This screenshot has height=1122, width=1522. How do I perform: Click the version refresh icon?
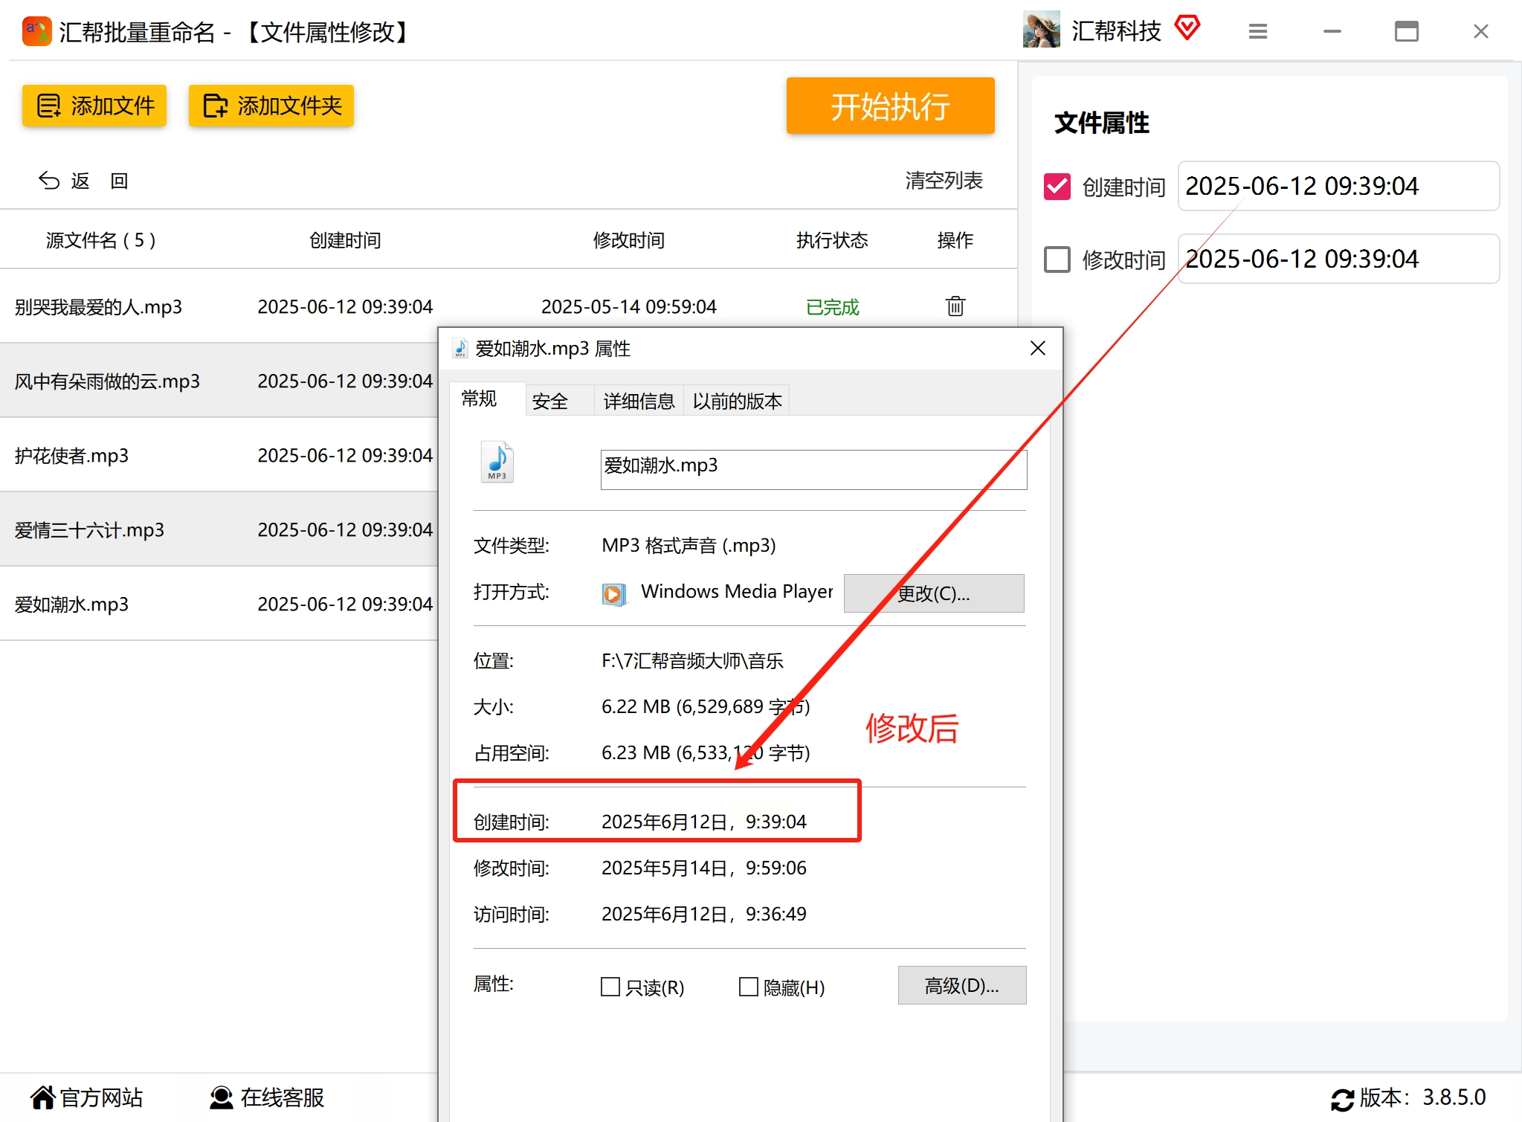click(x=1342, y=1098)
